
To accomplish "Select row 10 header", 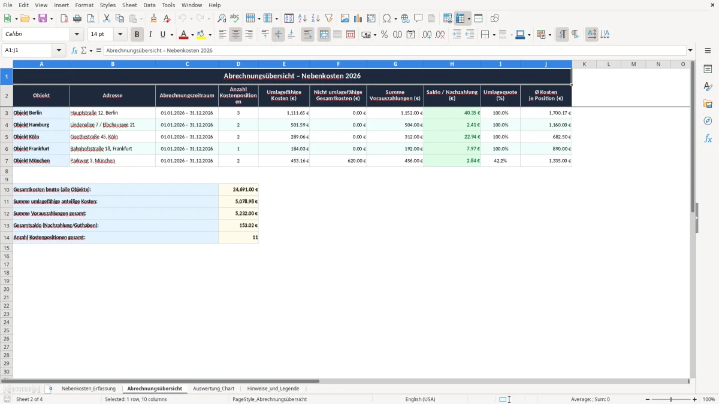I will tap(7, 190).
